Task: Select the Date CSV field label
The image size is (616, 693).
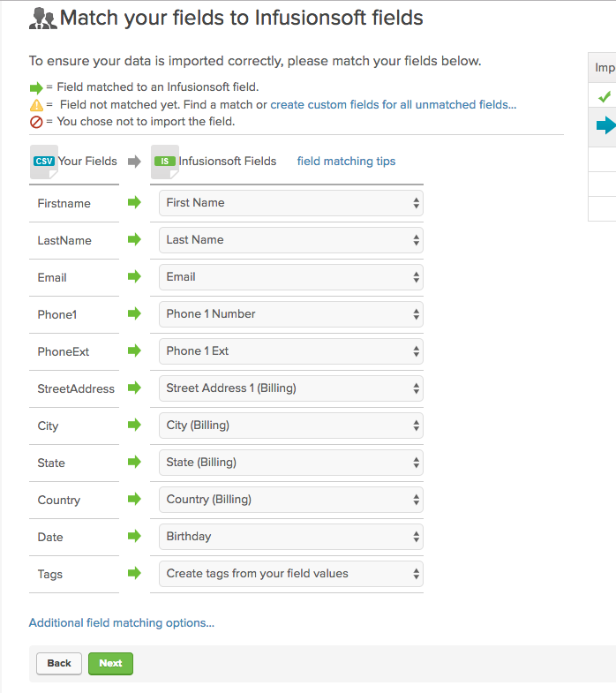Action: (x=50, y=538)
